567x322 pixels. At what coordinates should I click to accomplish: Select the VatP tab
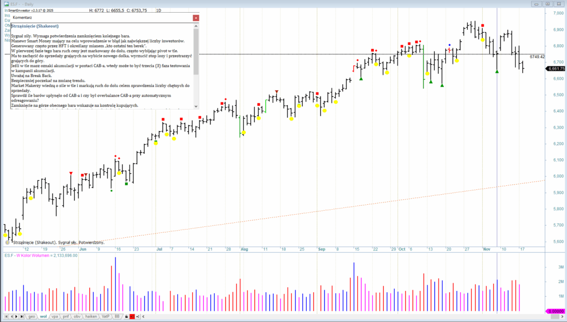click(105, 316)
